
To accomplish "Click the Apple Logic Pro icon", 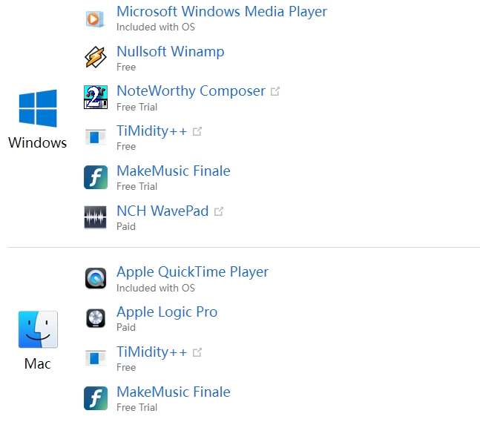I will click(96, 318).
